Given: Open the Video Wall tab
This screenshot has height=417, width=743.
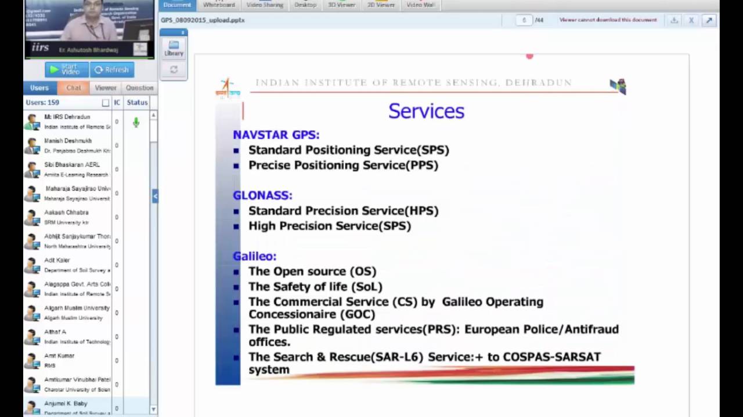Looking at the screenshot, I should pos(421,5).
